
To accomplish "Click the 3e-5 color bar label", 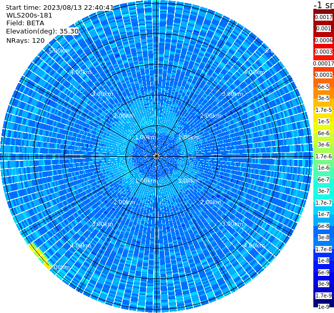I will (x=324, y=98).
